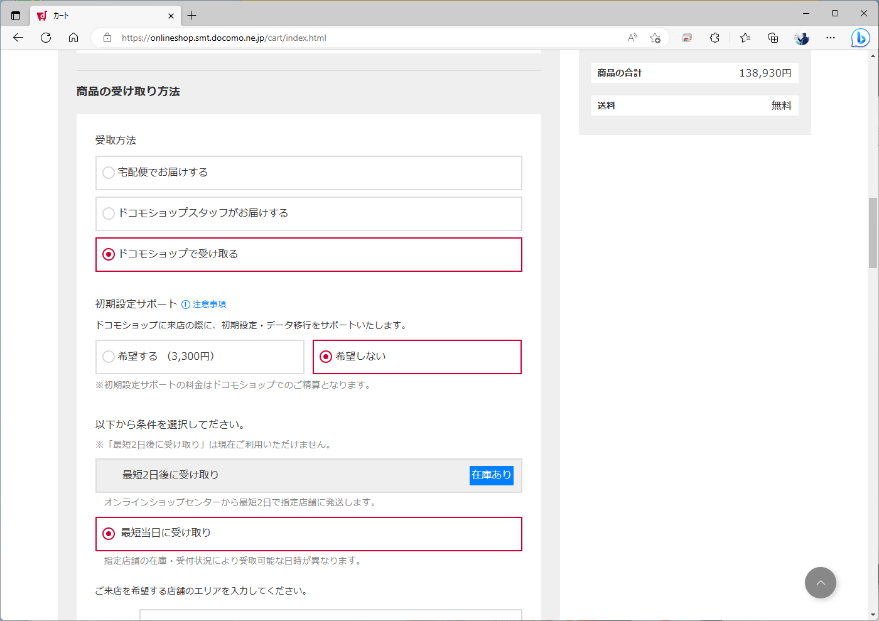Click the 指定店舗の在庫・受付状況 note
Screen dimensions: 879x621
[233, 561]
